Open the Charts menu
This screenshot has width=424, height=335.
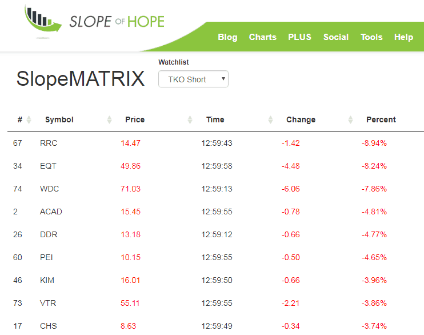[x=262, y=37]
